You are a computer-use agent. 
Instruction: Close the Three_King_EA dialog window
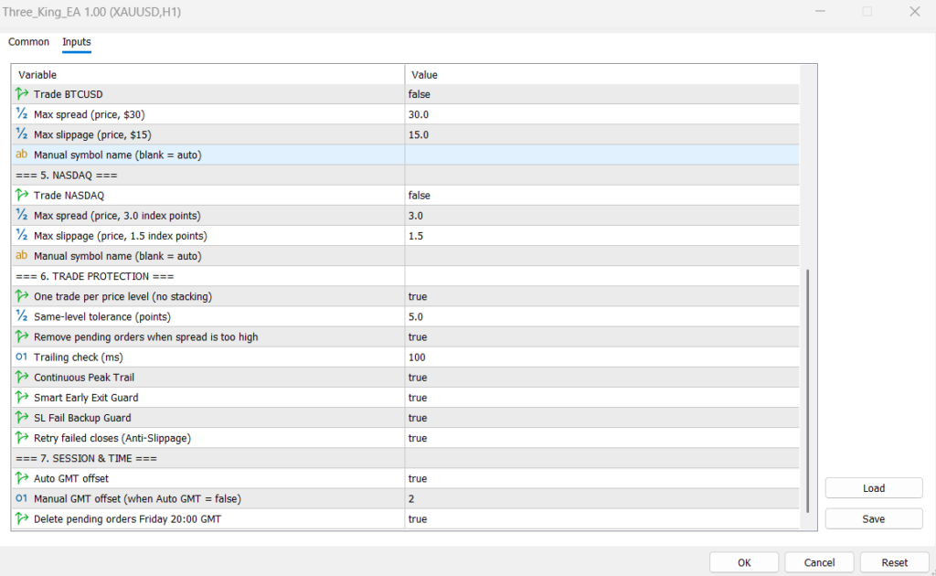click(914, 12)
